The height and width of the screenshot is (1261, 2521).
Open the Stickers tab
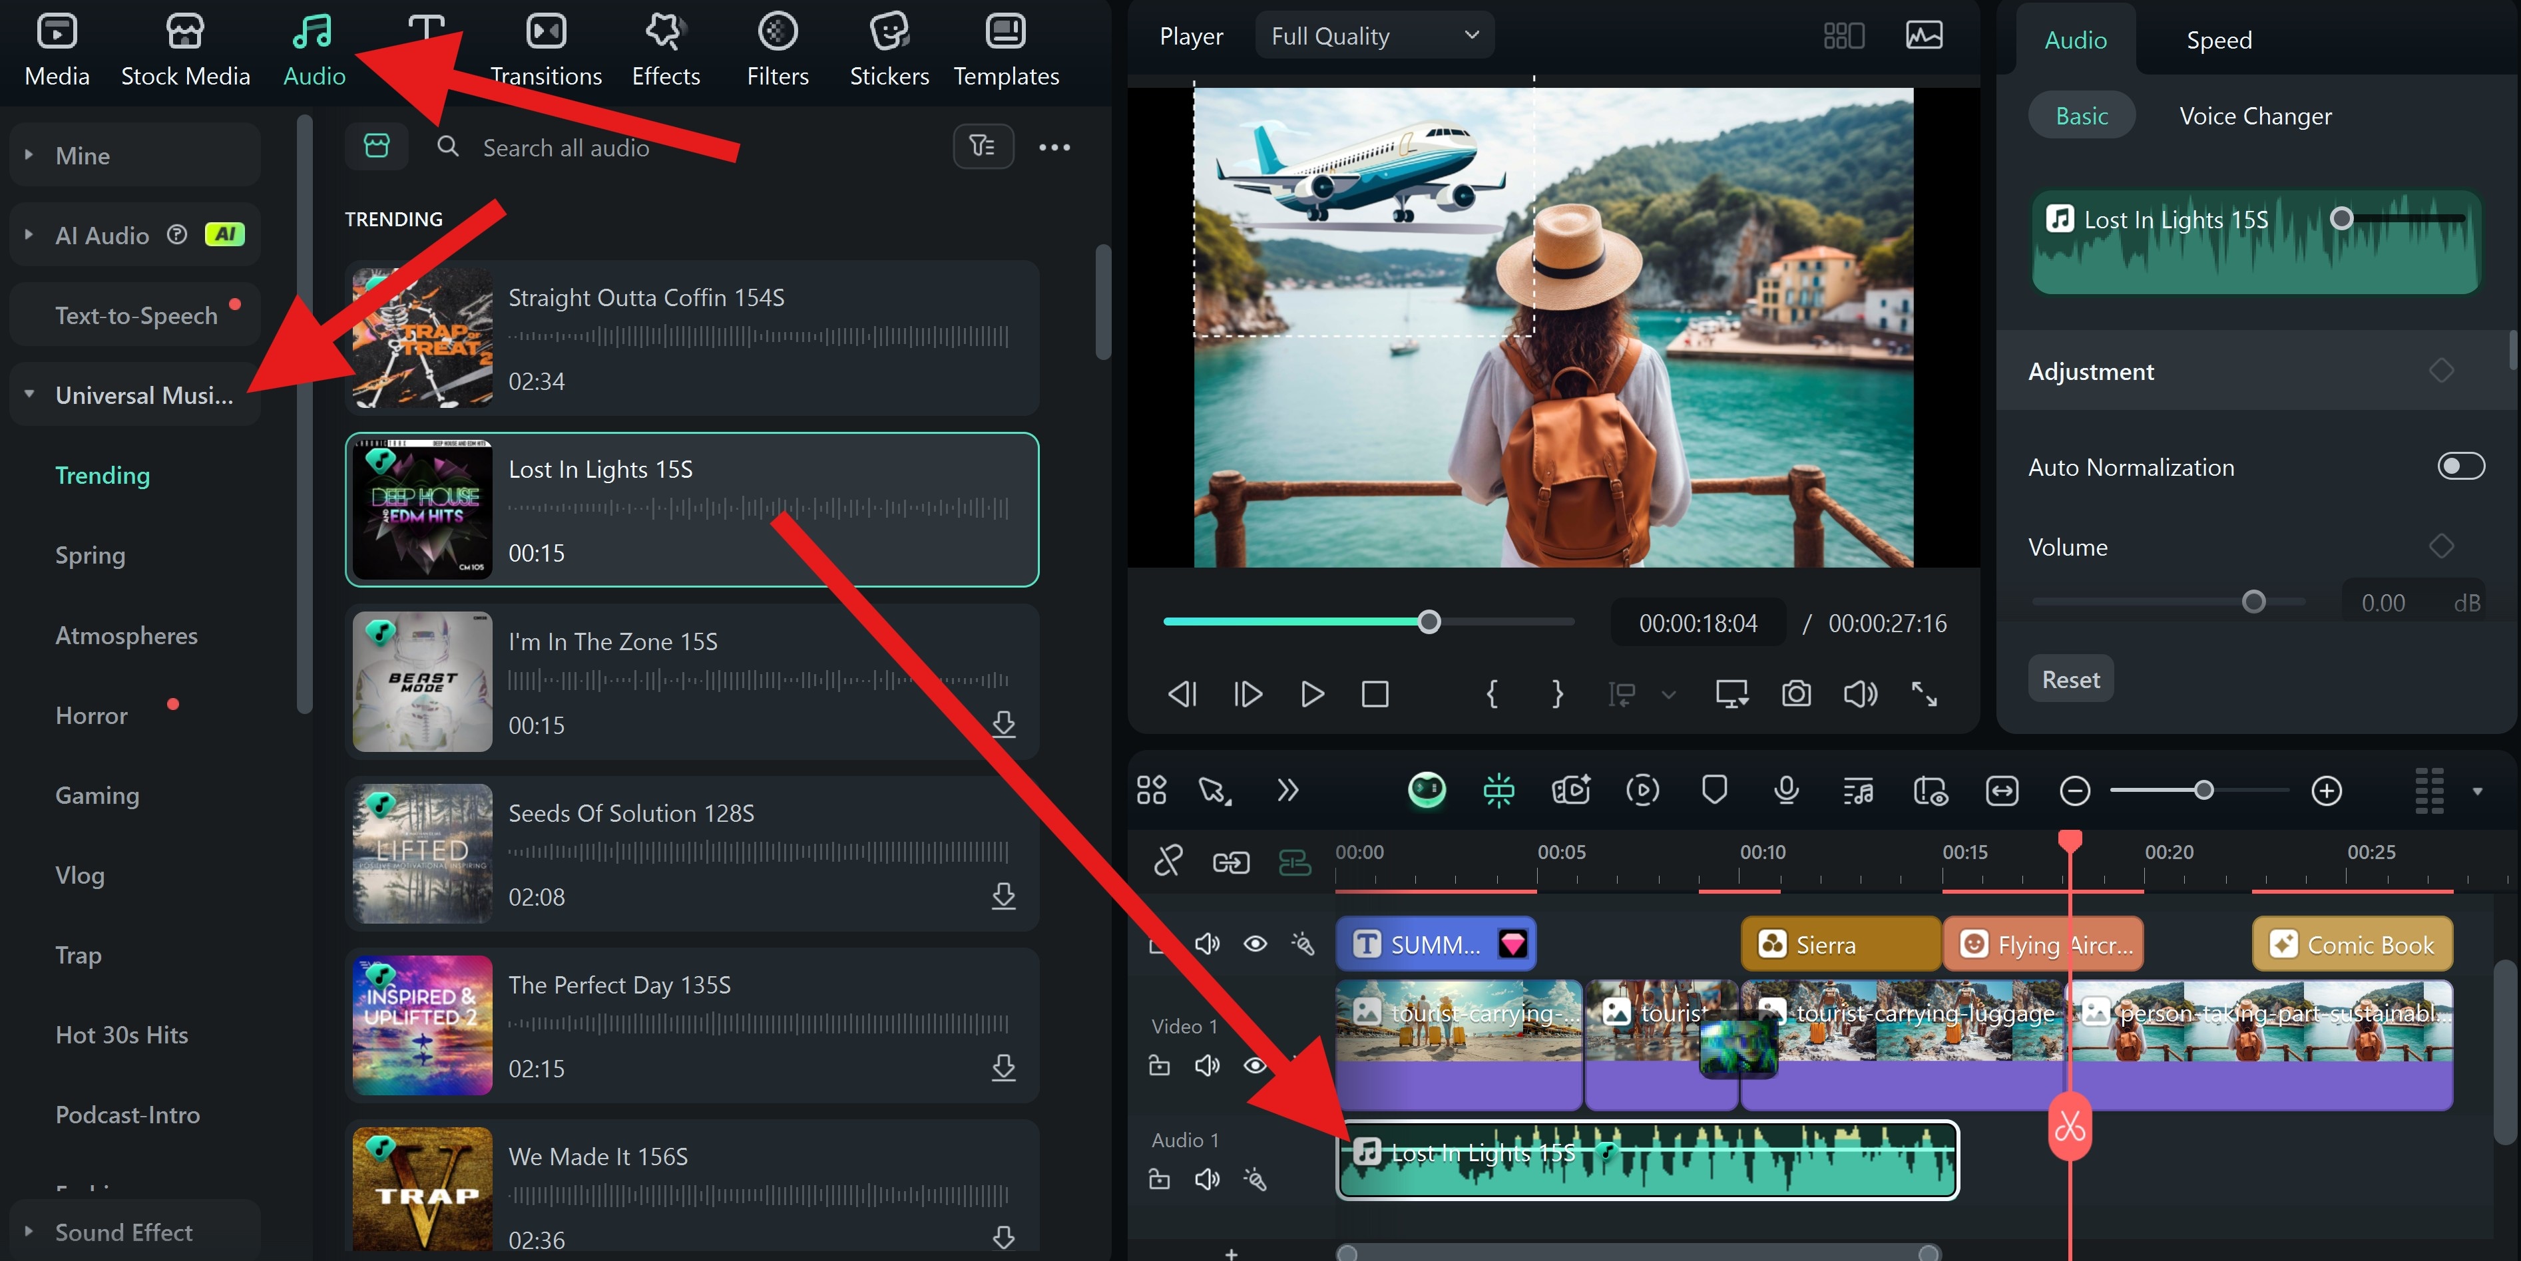pyautogui.click(x=889, y=51)
